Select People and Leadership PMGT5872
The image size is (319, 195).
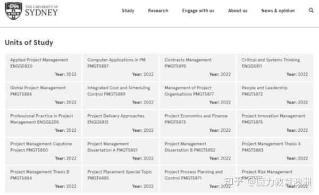[x=275, y=95]
